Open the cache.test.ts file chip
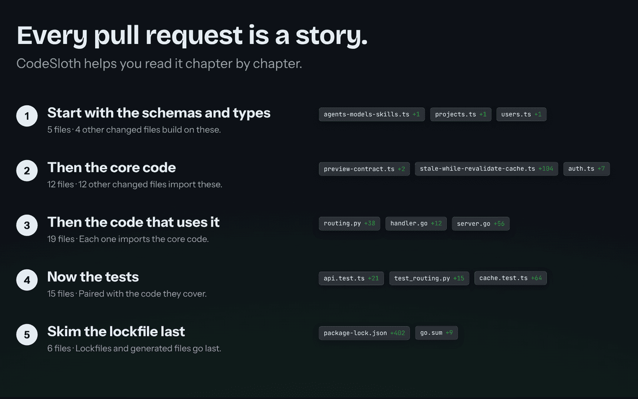Viewport: 638px width, 399px height. tap(510, 278)
